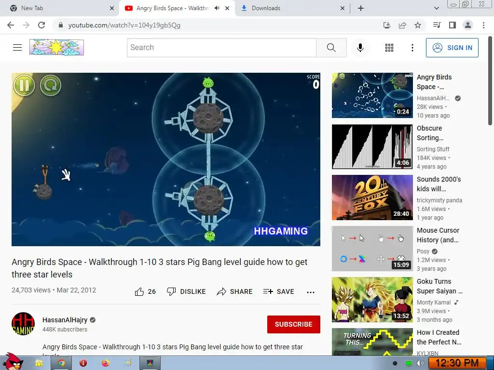Click the SIGN IN button
Viewport: 494px width, 370px height.
(452, 48)
